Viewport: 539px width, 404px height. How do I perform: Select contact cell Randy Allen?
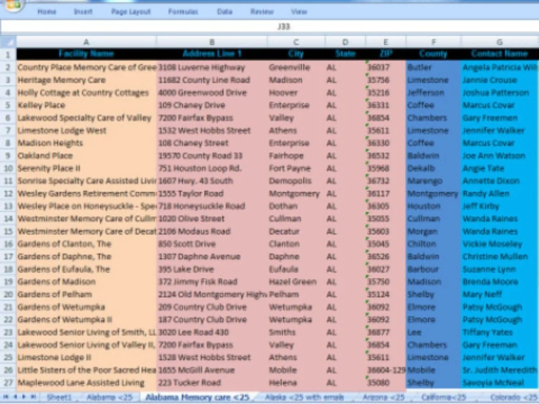click(x=500, y=193)
